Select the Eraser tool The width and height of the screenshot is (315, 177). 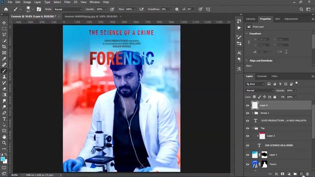[4, 89]
